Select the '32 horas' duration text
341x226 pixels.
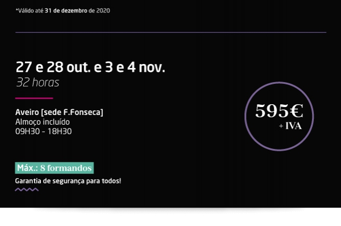click(38, 83)
